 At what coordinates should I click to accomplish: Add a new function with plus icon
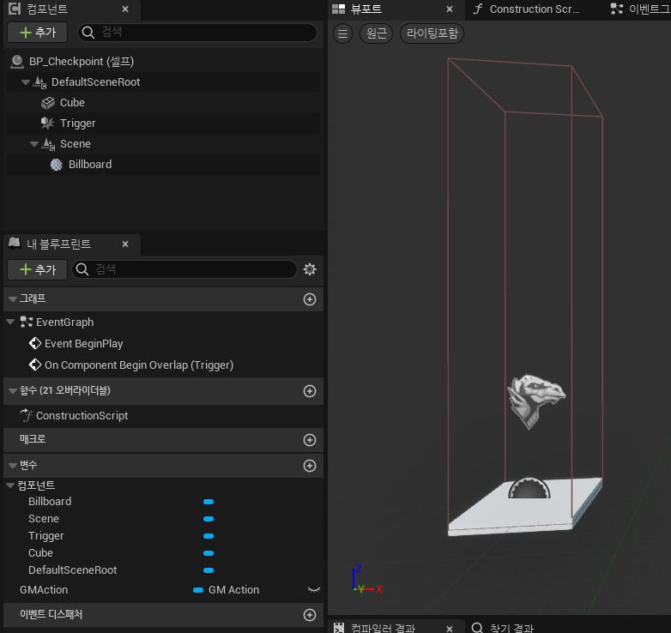pyautogui.click(x=310, y=391)
